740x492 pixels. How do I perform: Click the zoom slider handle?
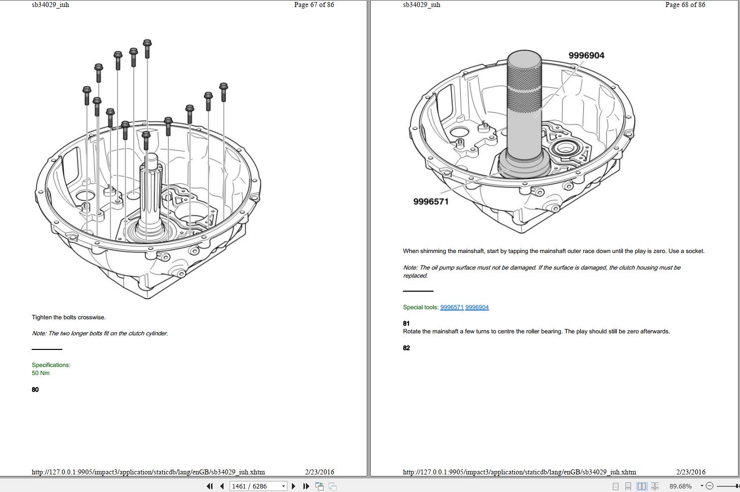737,485
